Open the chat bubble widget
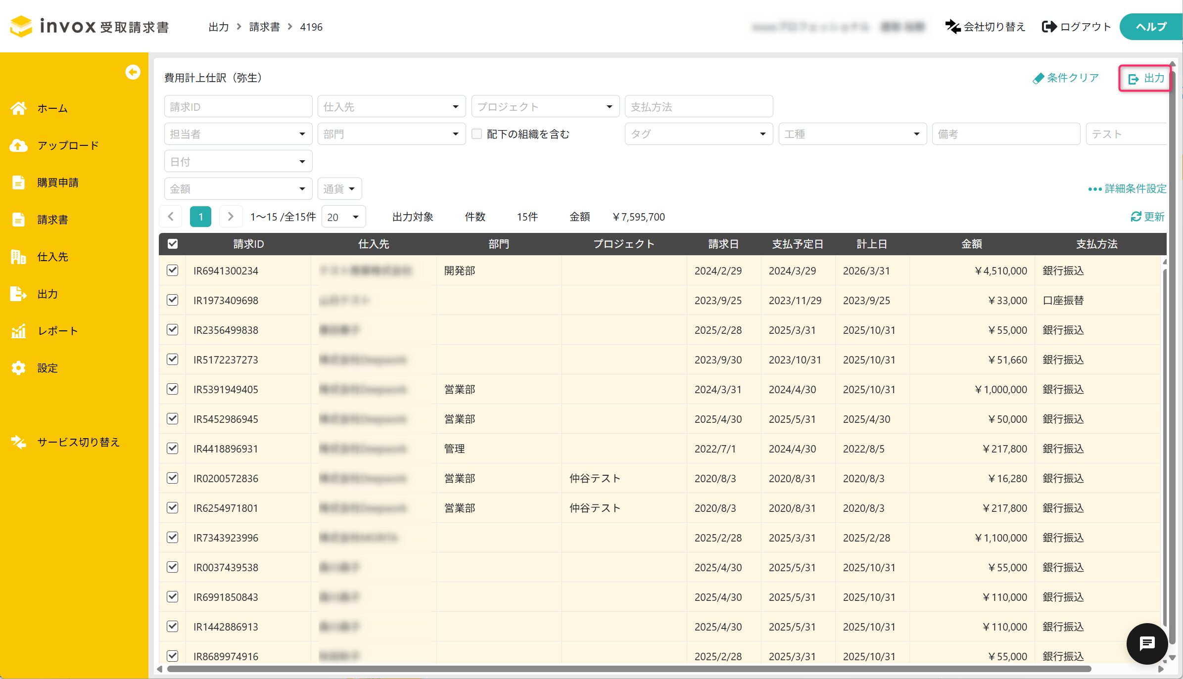Viewport: 1183px width, 679px height. point(1146,643)
